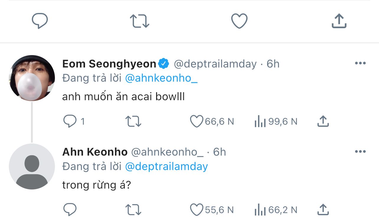Reply to the main tweet at top

click(40, 21)
